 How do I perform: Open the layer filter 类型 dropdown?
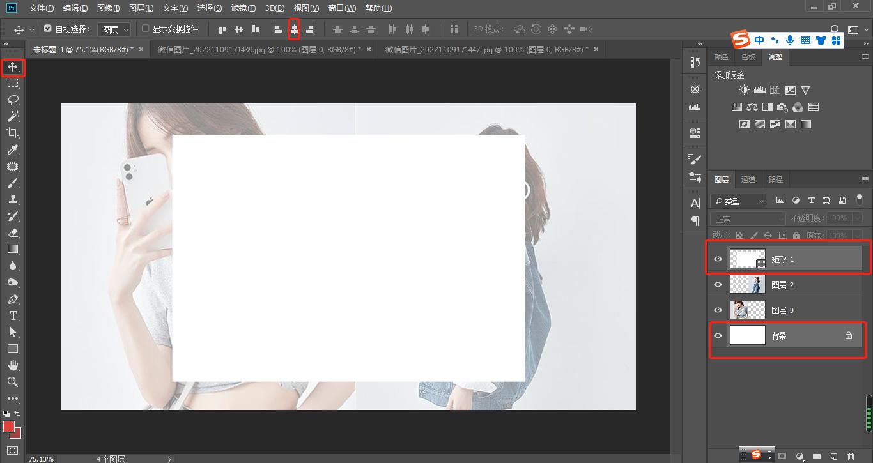point(738,201)
